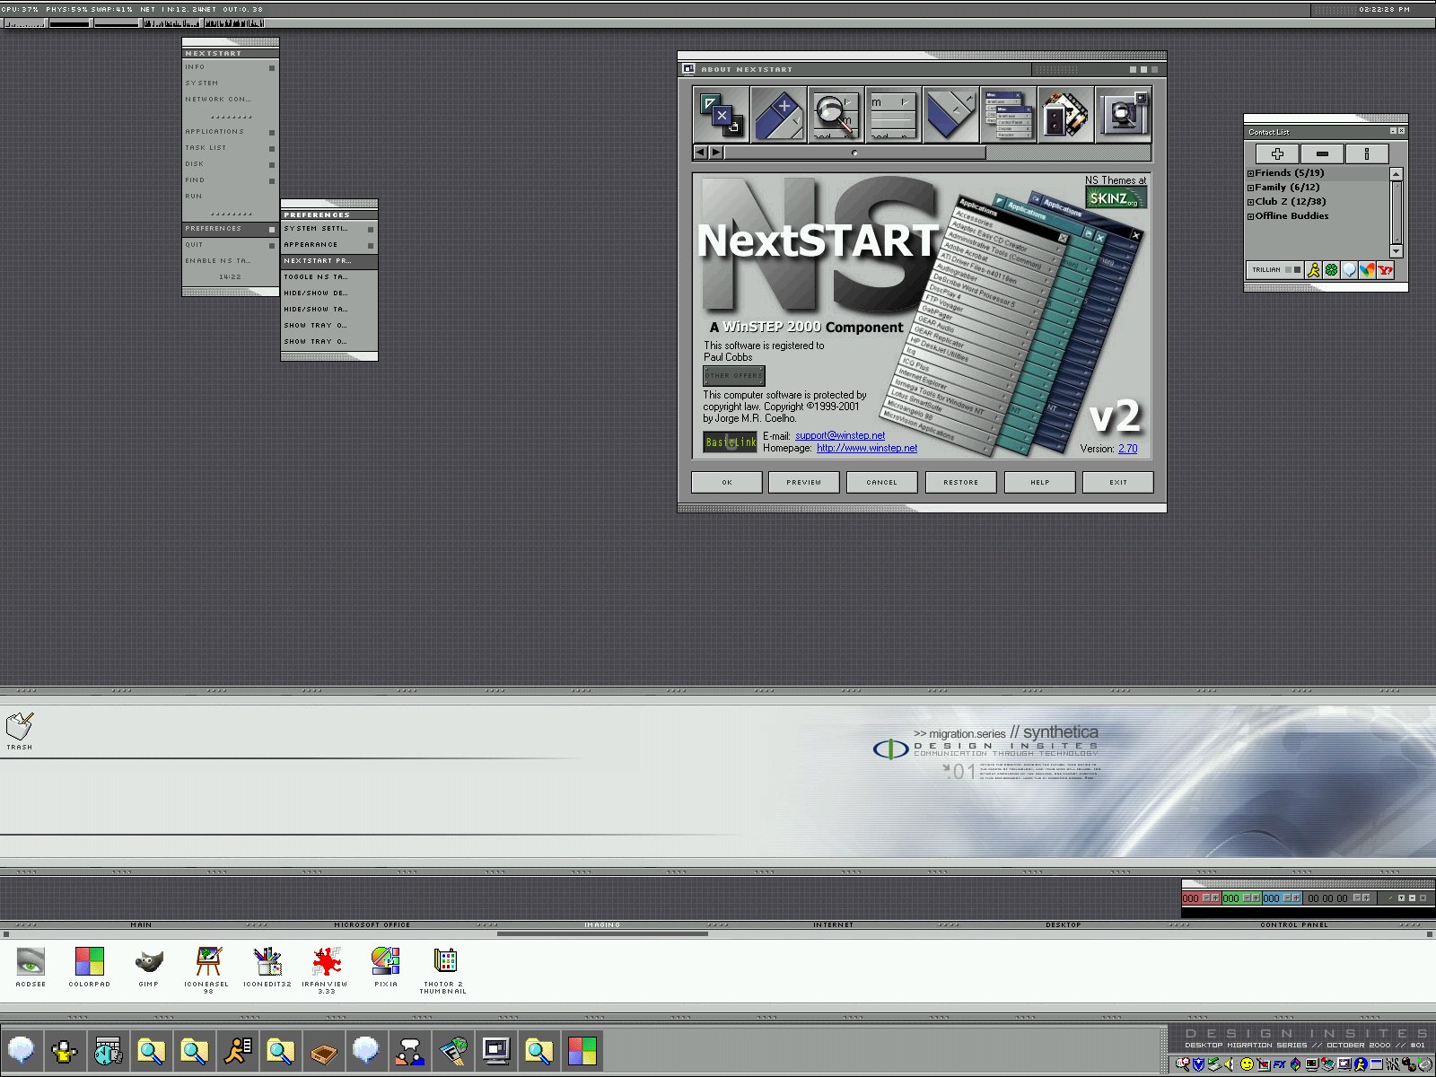Click the Yahoo icon in Trillian contact list
This screenshot has height=1077, width=1436.
click(x=1385, y=269)
